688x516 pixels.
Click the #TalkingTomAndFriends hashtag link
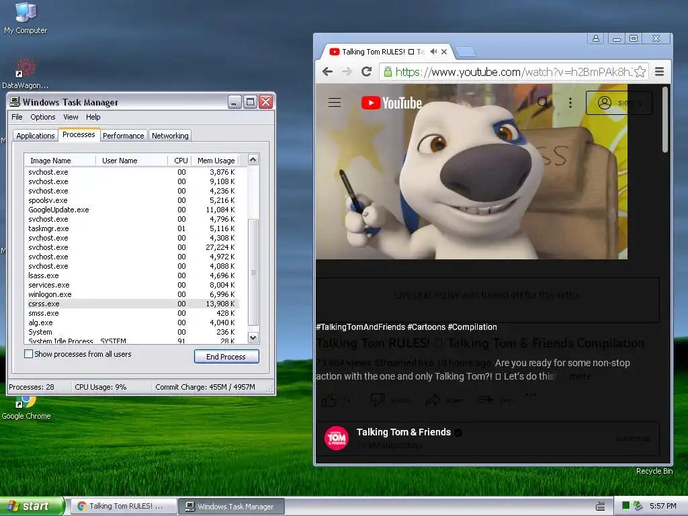360,327
